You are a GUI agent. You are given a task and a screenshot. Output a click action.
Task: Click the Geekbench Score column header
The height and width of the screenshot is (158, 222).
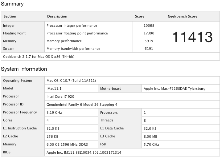(183, 16)
